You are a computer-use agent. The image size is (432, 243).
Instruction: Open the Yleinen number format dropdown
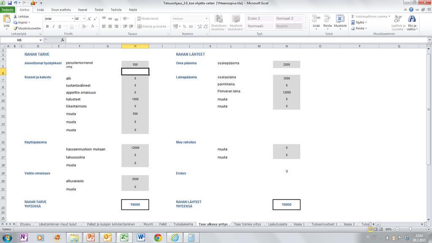(x=206, y=19)
